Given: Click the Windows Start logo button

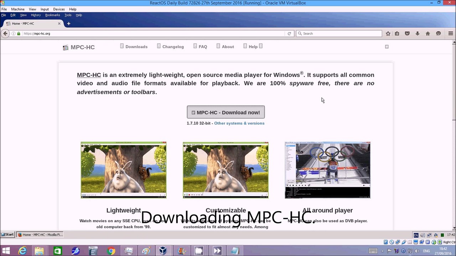Looking at the screenshot, I should (6, 251).
